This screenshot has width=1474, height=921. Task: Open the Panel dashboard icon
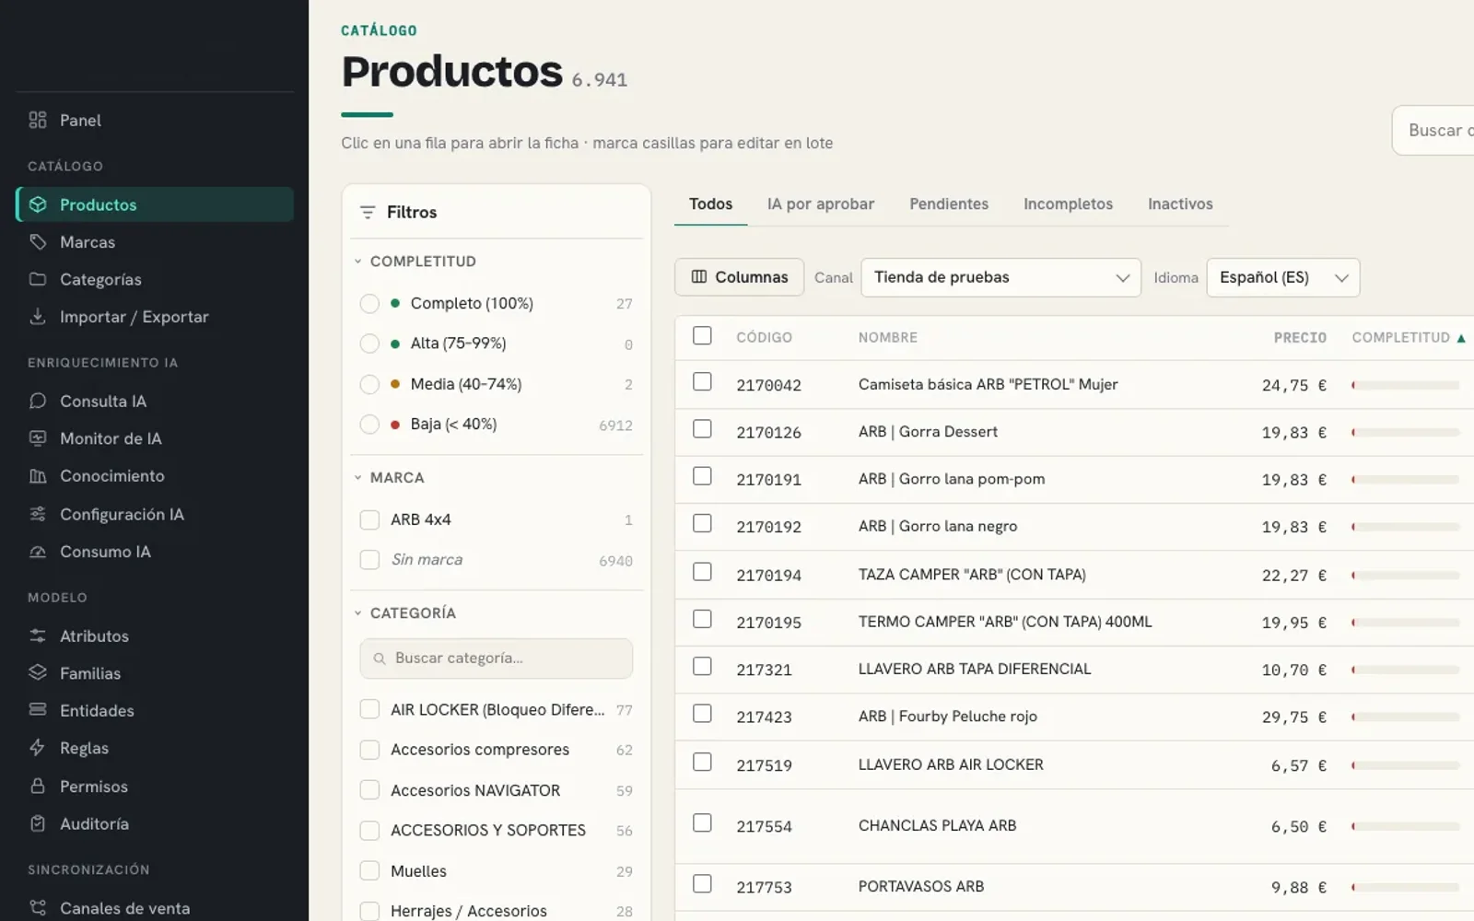tap(38, 120)
